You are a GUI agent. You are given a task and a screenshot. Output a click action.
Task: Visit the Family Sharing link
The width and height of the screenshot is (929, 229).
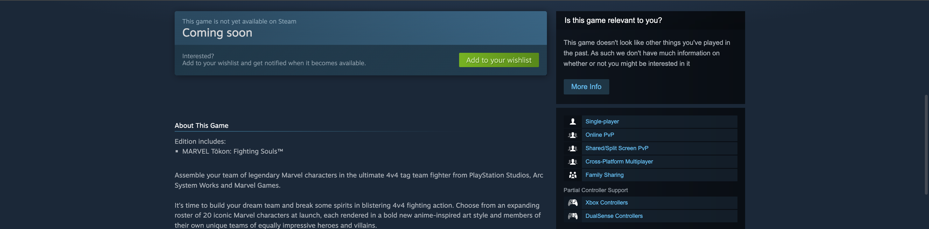pos(604,175)
